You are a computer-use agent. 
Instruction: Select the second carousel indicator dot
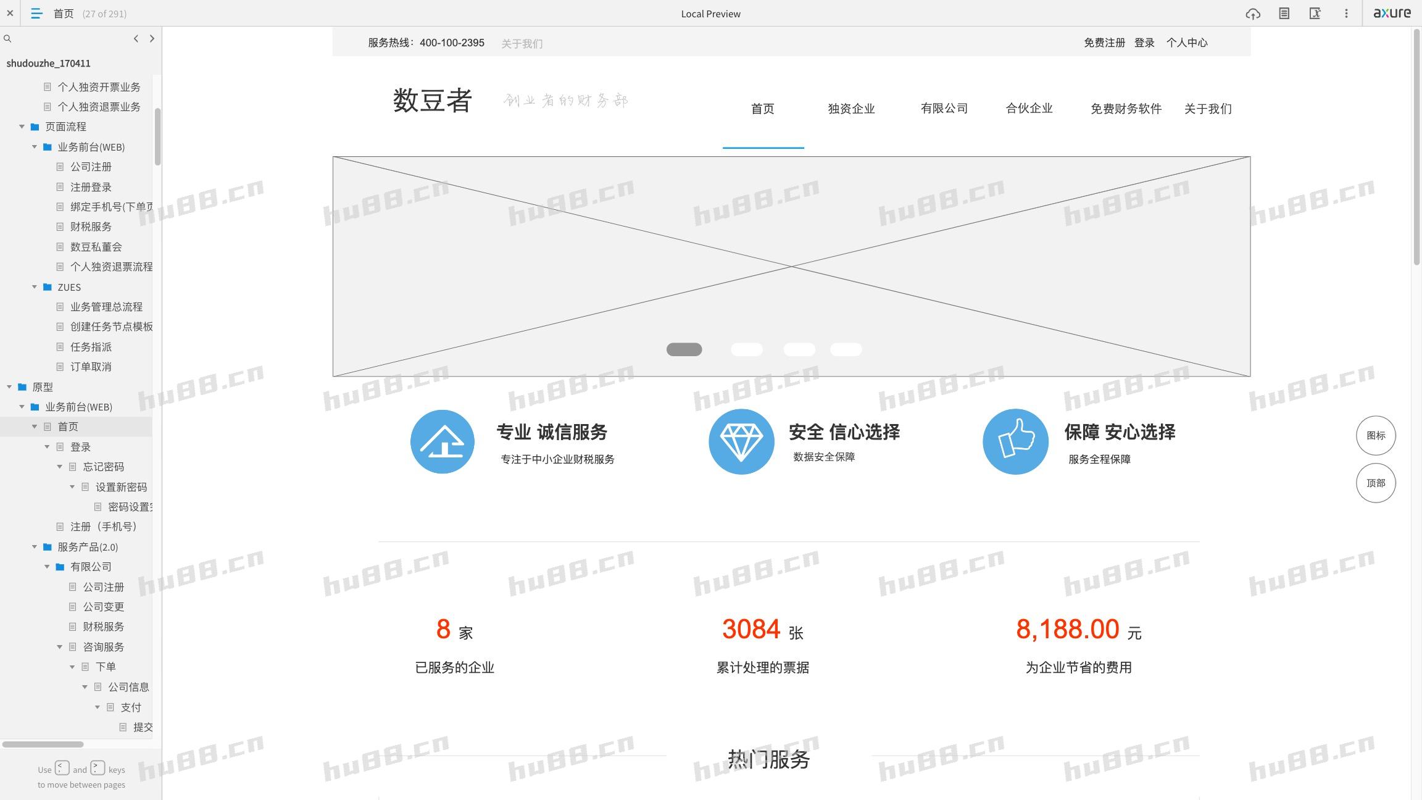[746, 349]
